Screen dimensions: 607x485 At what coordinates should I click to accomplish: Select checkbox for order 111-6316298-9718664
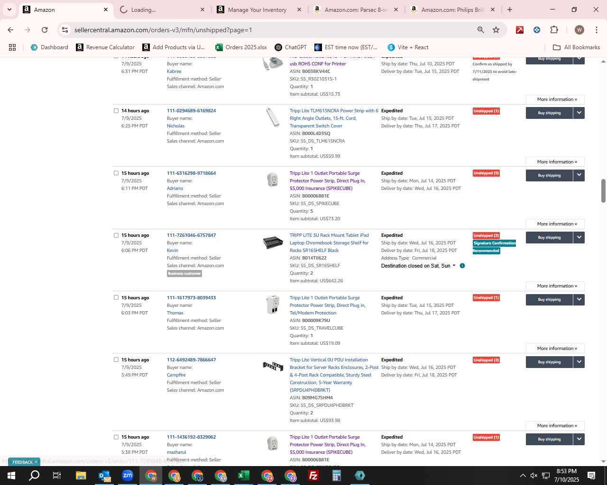coord(116,173)
